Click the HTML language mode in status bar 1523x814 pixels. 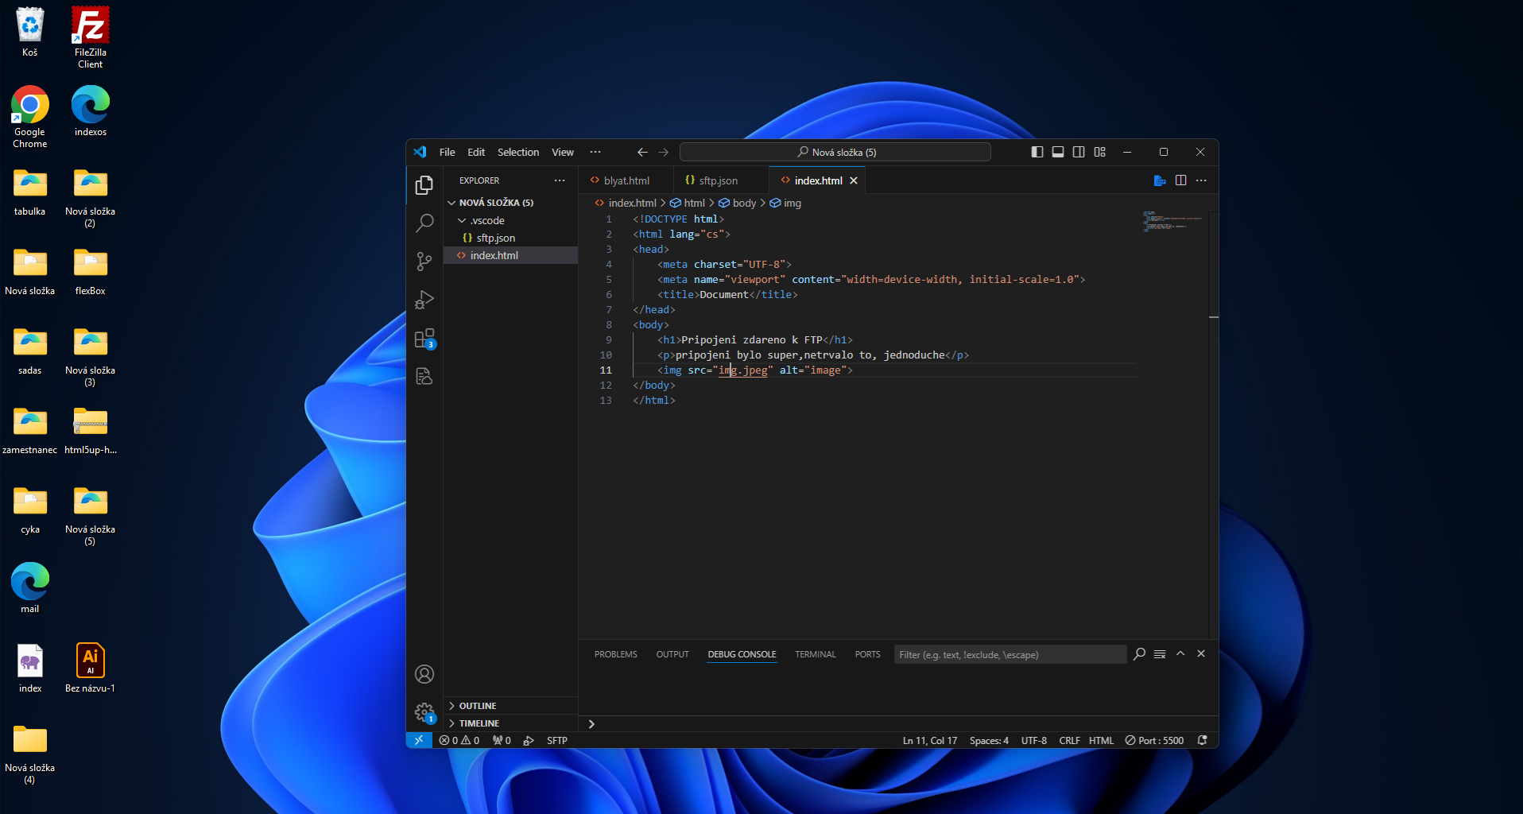[1101, 740]
